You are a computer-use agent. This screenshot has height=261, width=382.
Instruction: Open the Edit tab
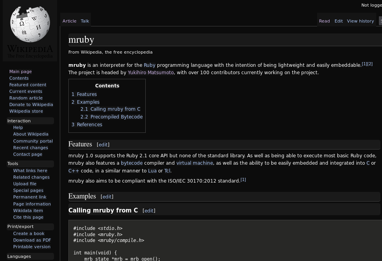[x=338, y=21]
